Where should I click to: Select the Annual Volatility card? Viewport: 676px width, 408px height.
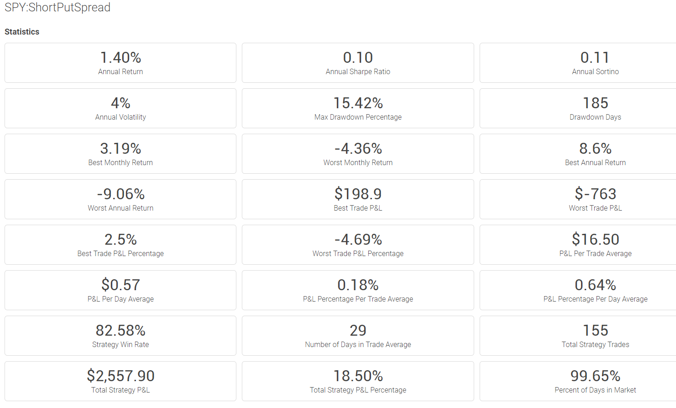[x=120, y=108]
